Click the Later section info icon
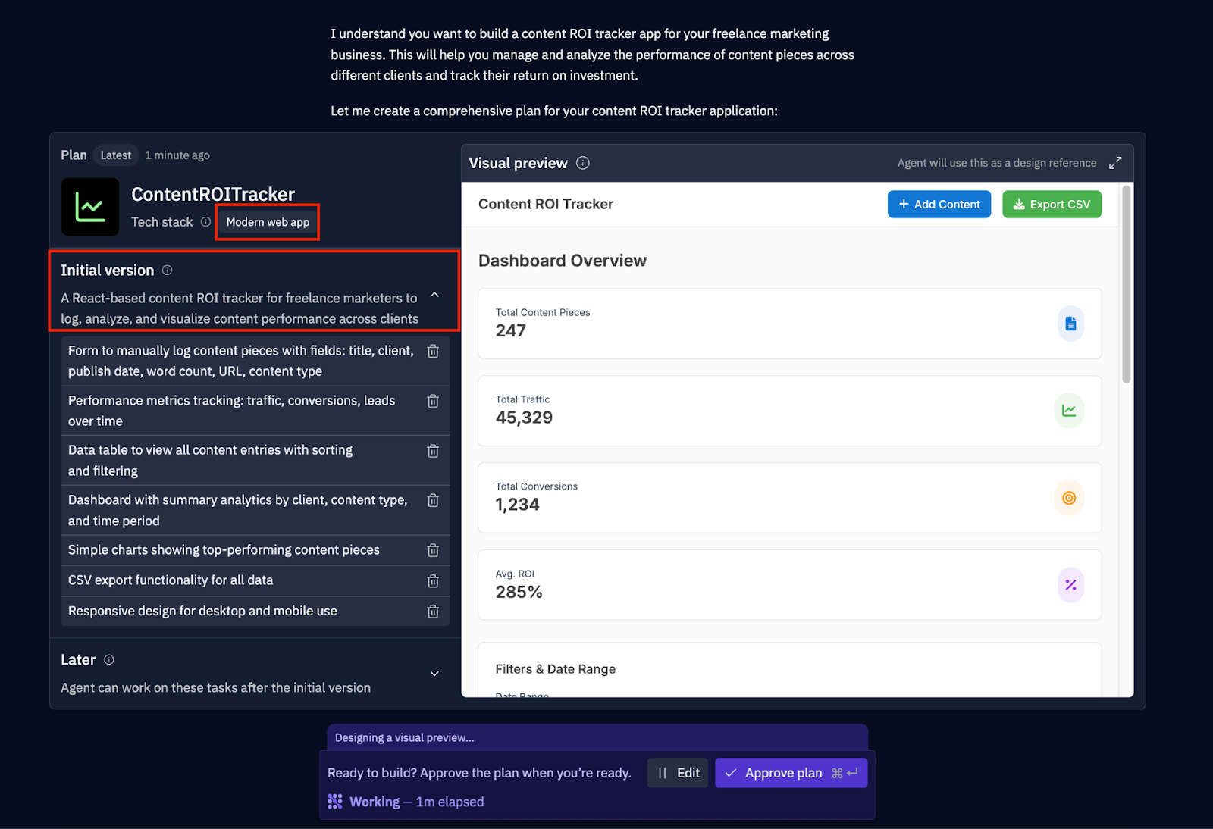The image size is (1213, 829). tap(109, 660)
